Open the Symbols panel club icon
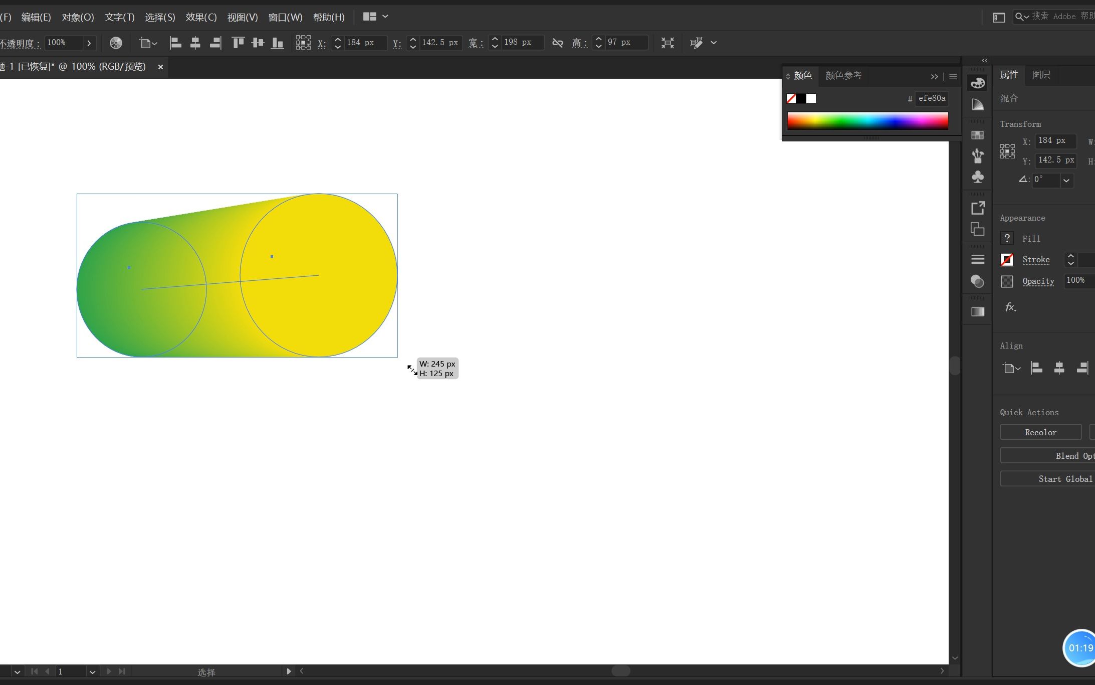 click(977, 177)
